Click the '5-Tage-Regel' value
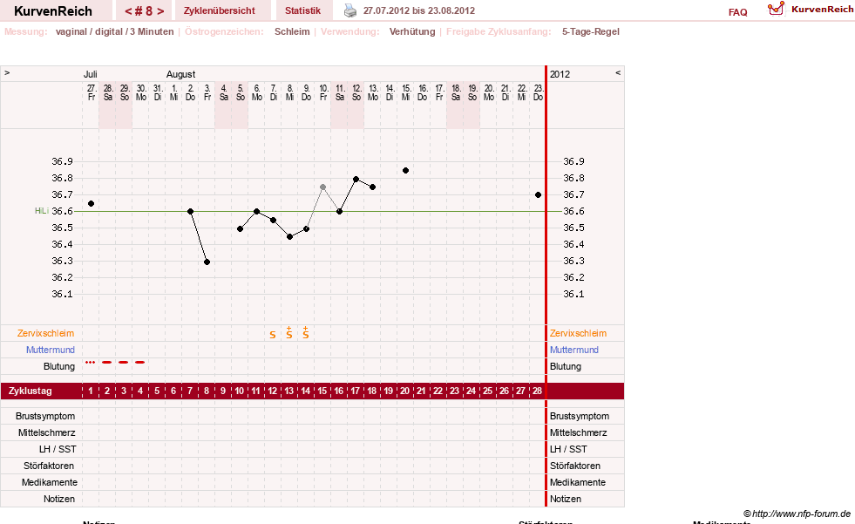 point(591,31)
